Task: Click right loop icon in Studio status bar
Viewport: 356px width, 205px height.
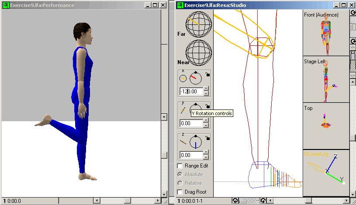Action: pos(263,201)
